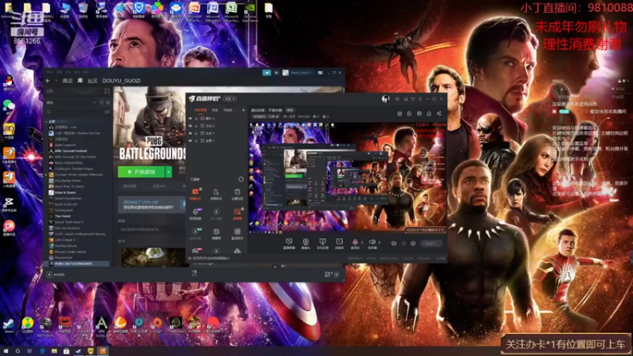Open streaming app user avatar

pyautogui.click(x=385, y=98)
